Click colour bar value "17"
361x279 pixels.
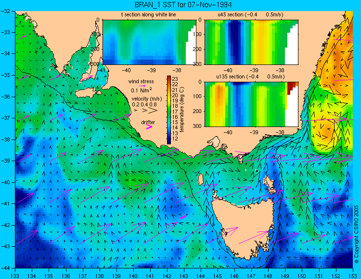pyautogui.click(x=175, y=112)
